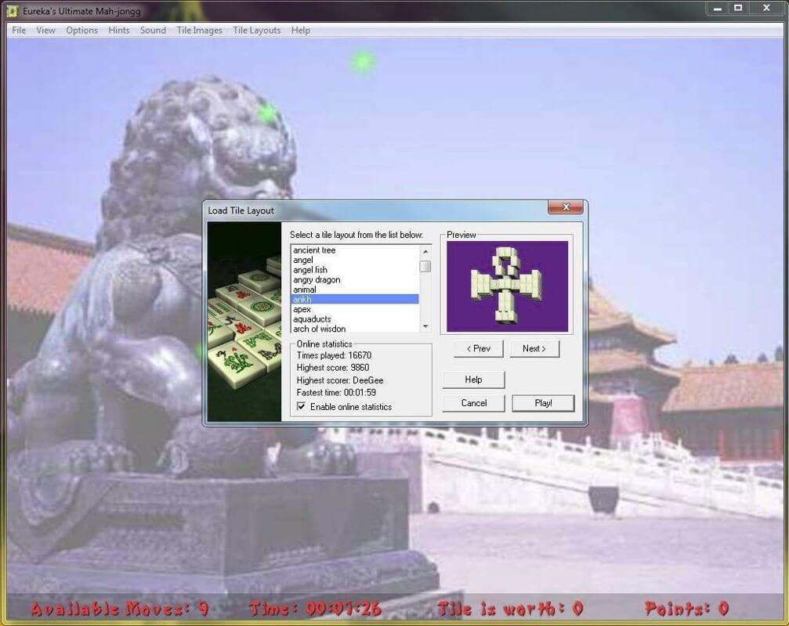Click the 'Tile is worth' status text
The height and width of the screenshot is (626, 789).
(511, 609)
